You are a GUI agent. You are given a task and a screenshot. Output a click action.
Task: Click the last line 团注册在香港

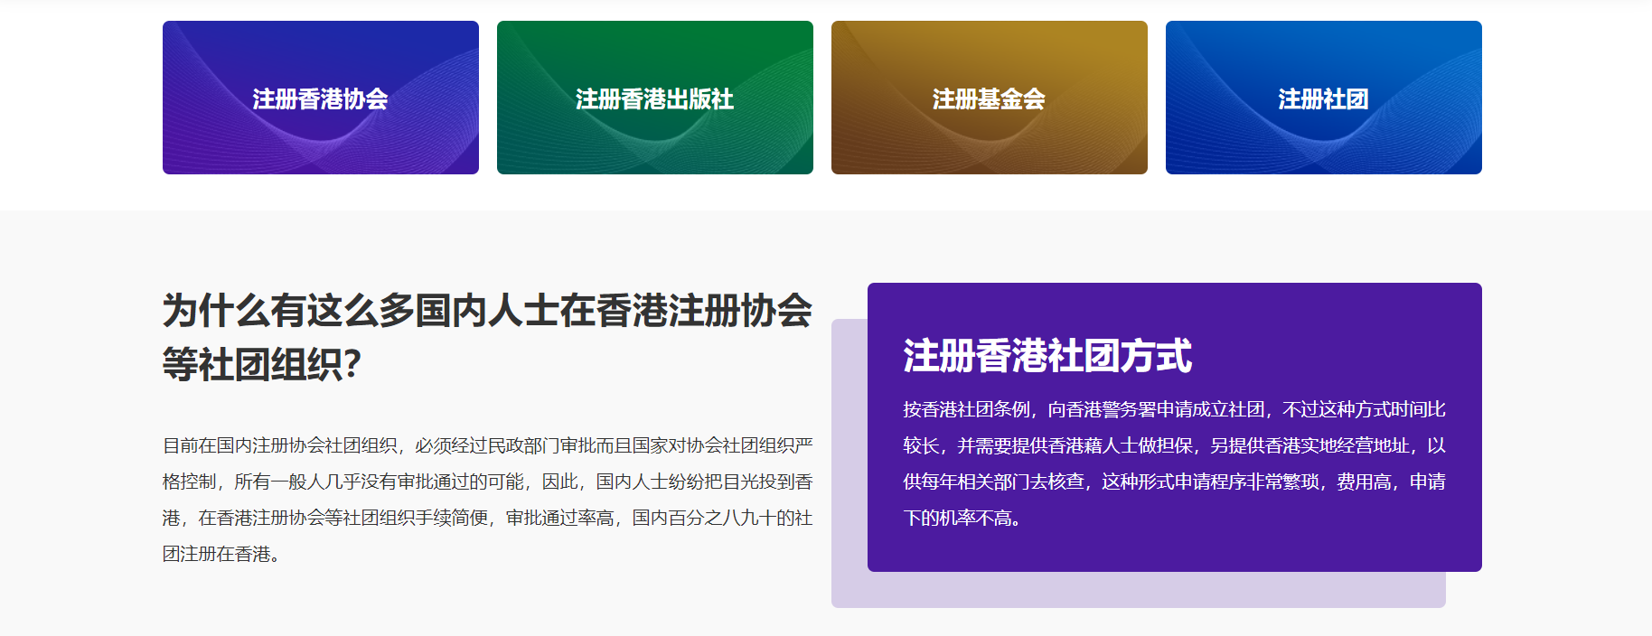[x=217, y=554]
